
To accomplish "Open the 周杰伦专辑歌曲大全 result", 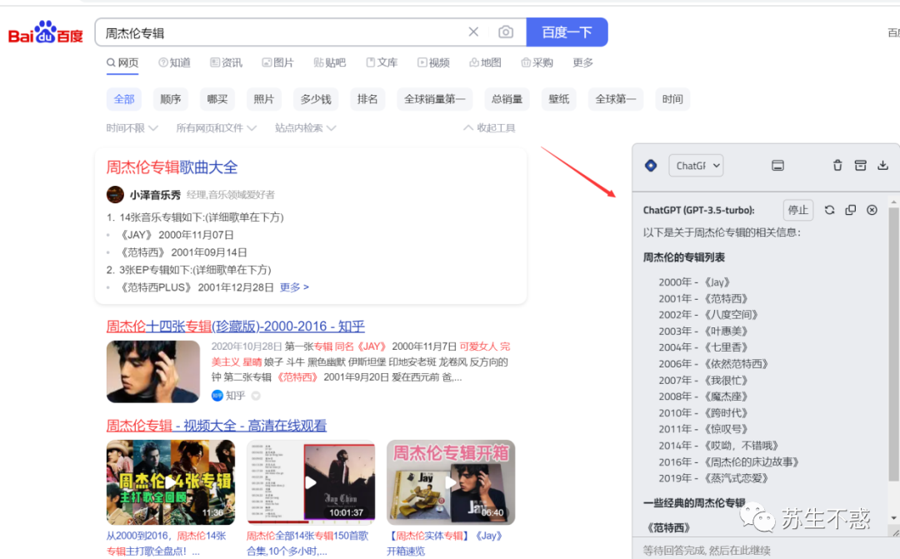I will (172, 167).
